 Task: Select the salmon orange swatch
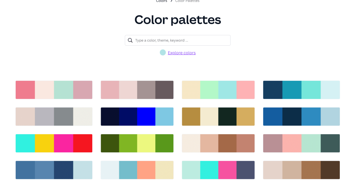click(146, 170)
